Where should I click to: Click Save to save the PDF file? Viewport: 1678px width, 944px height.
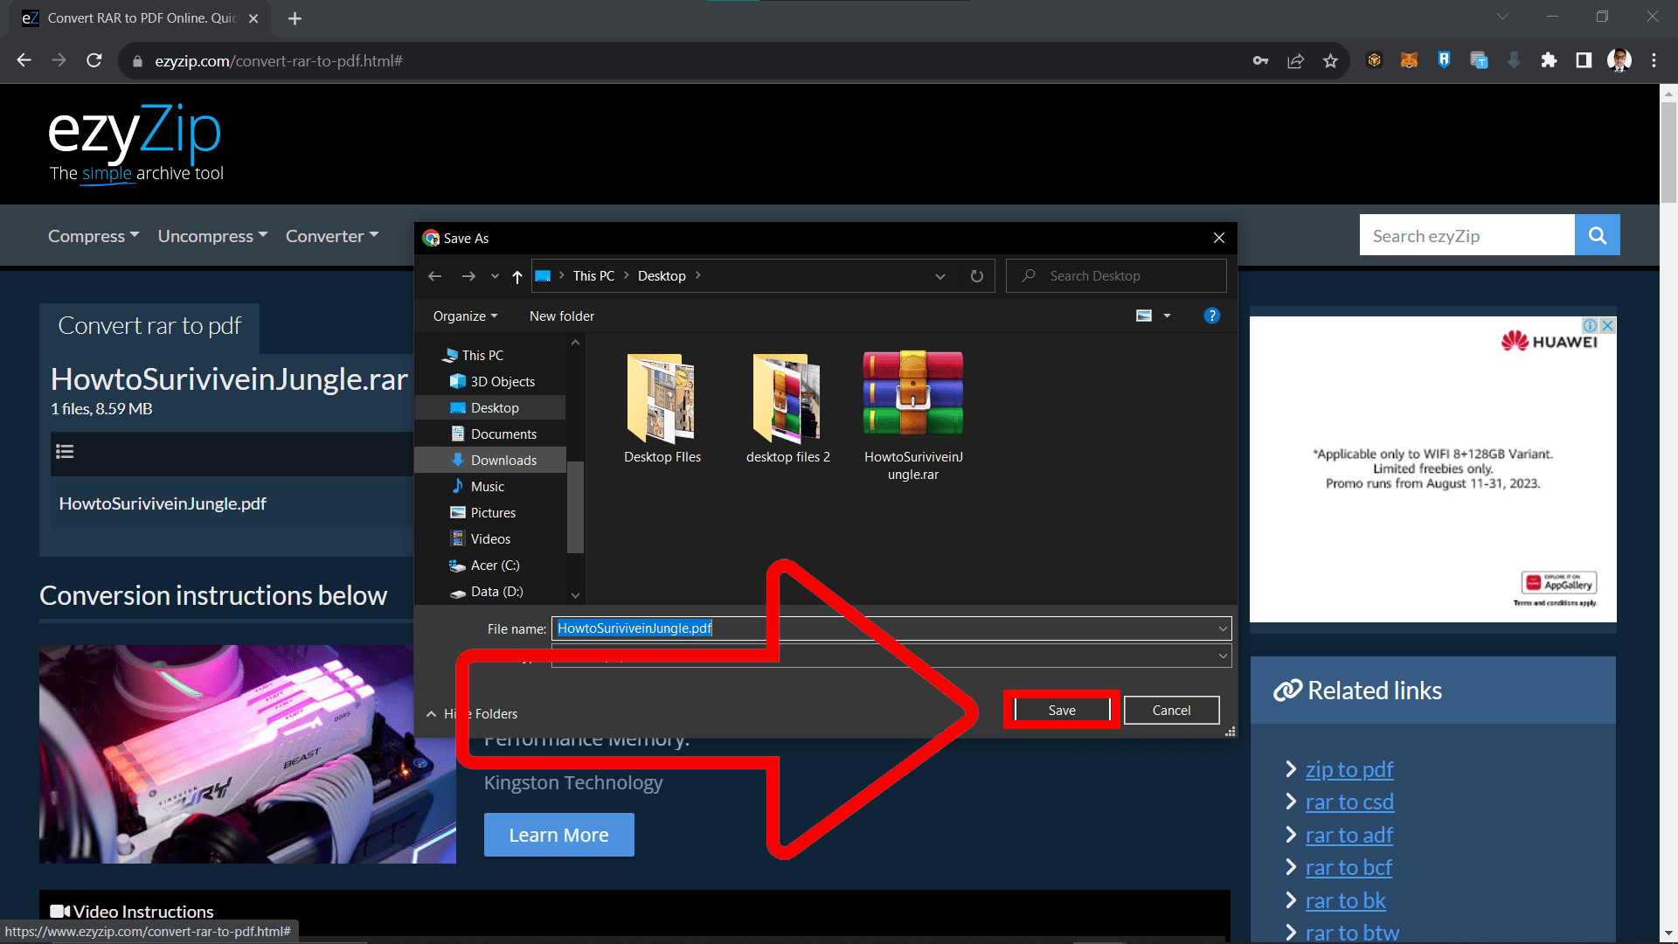[x=1060, y=710]
